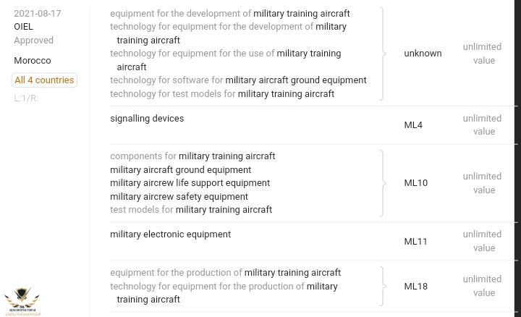Click the Approved status text
The image size is (521, 317).
coord(33,40)
